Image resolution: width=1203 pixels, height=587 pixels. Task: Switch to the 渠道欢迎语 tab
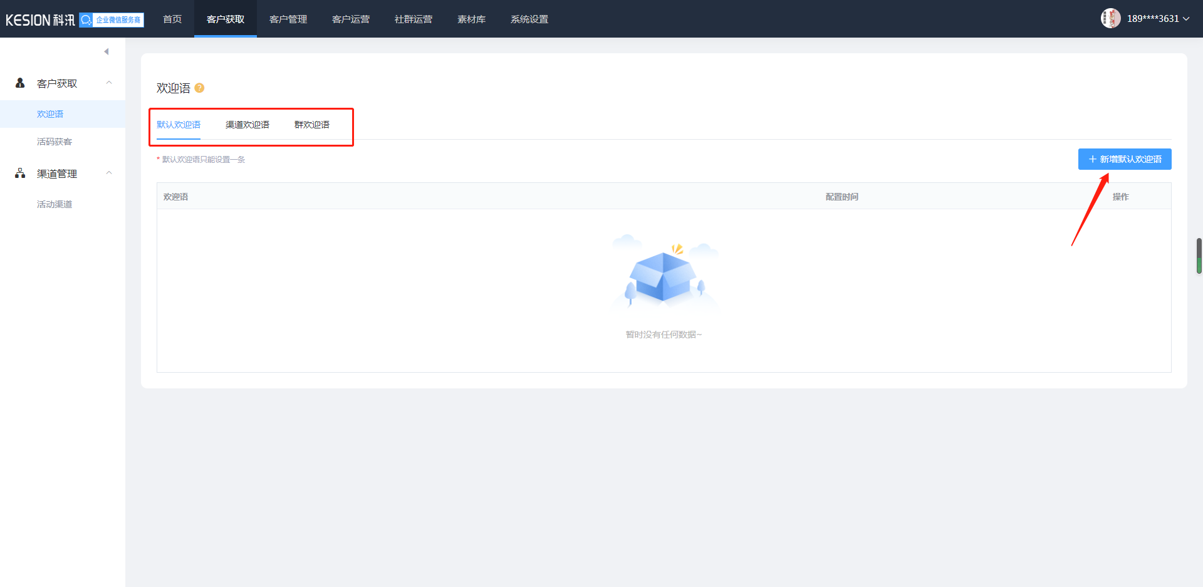click(247, 125)
